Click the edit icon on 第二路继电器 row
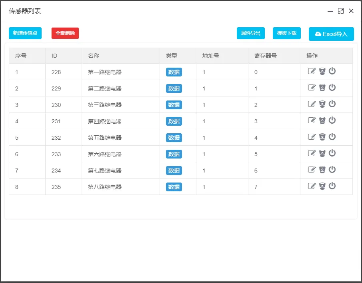The image size is (362, 283). tap(312, 88)
